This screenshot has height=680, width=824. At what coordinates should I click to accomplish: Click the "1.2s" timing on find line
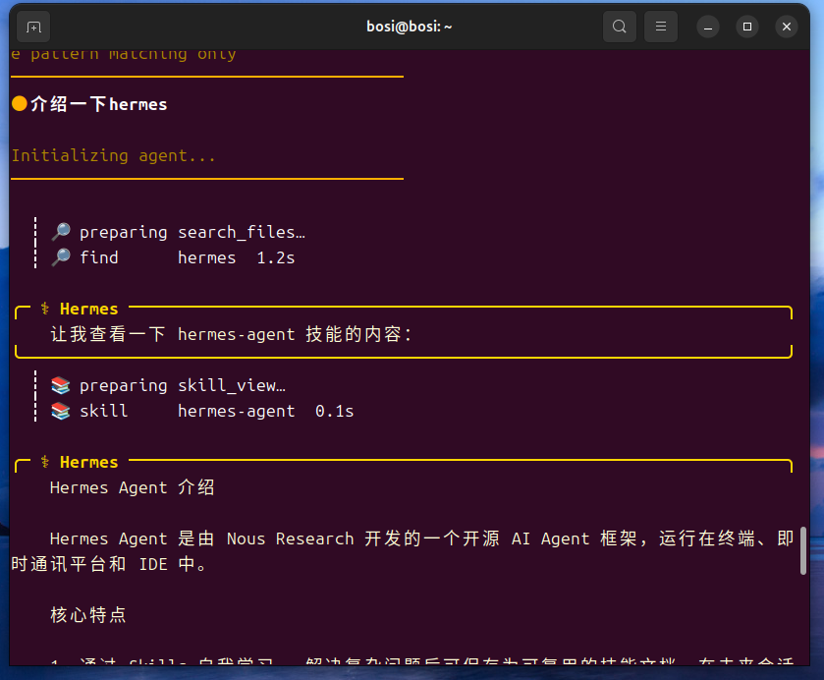[x=276, y=257]
